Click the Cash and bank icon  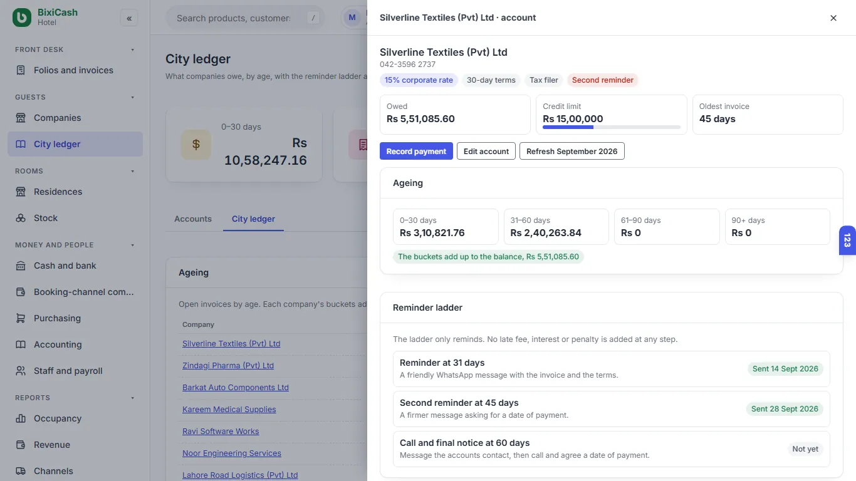tap(21, 266)
